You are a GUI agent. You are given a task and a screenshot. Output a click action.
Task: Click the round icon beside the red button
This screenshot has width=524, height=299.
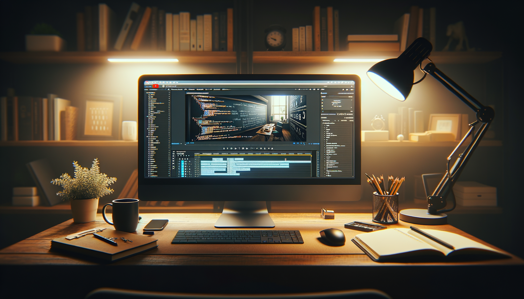point(163,86)
